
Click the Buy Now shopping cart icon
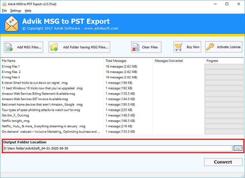(x=179, y=47)
